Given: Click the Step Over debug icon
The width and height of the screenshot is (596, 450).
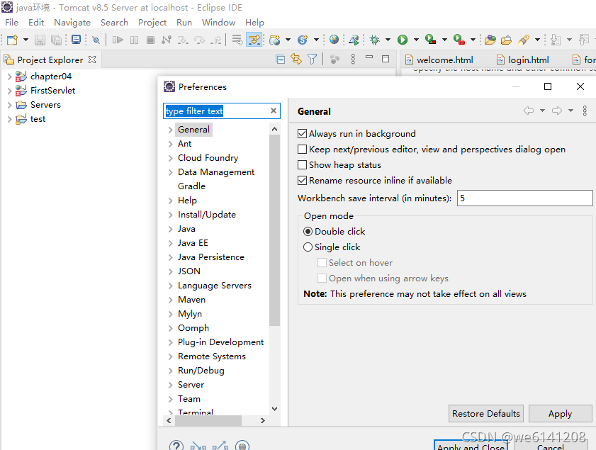Looking at the screenshot, I should [x=200, y=40].
